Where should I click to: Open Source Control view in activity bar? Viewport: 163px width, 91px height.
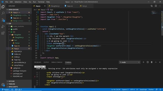pyautogui.click(x=3, y=20)
